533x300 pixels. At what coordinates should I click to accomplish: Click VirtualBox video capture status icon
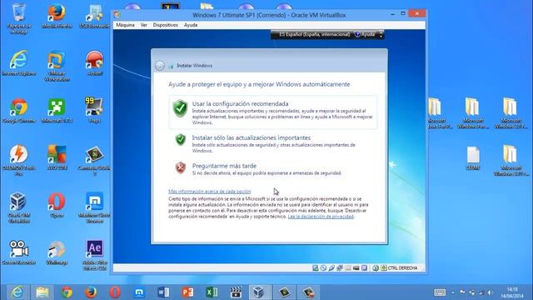pyautogui.click(x=356, y=268)
